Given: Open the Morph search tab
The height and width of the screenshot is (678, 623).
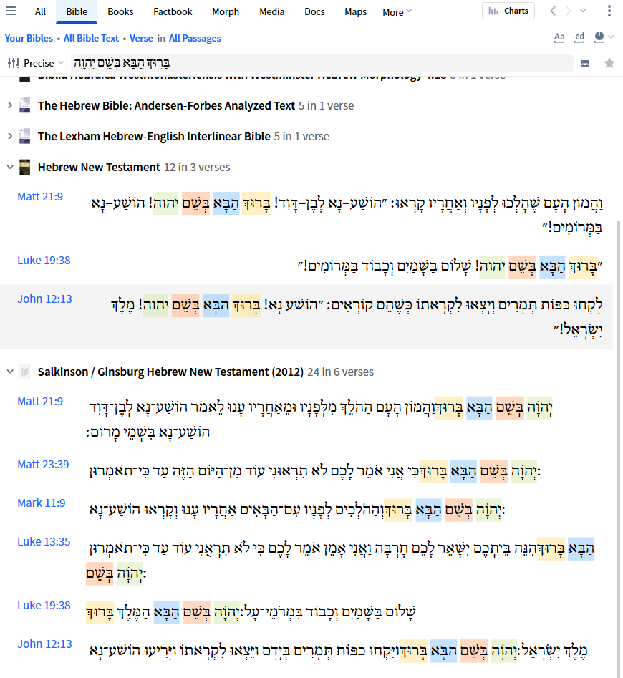Looking at the screenshot, I should coord(226,11).
